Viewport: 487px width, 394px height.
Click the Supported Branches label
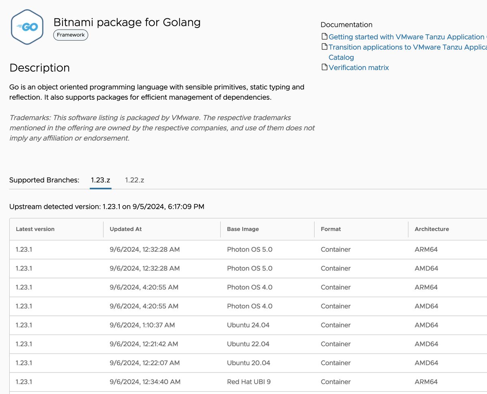(44, 180)
